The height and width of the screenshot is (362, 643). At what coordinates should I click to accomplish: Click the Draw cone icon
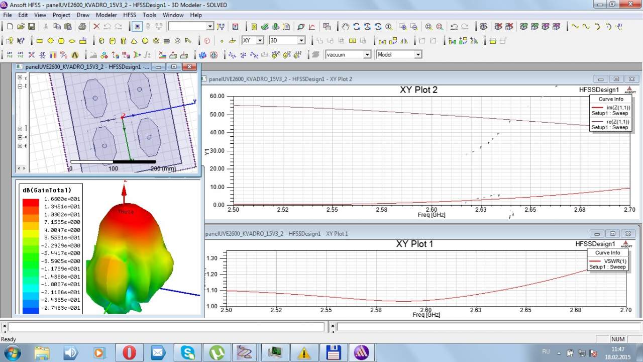pyautogui.click(x=134, y=41)
